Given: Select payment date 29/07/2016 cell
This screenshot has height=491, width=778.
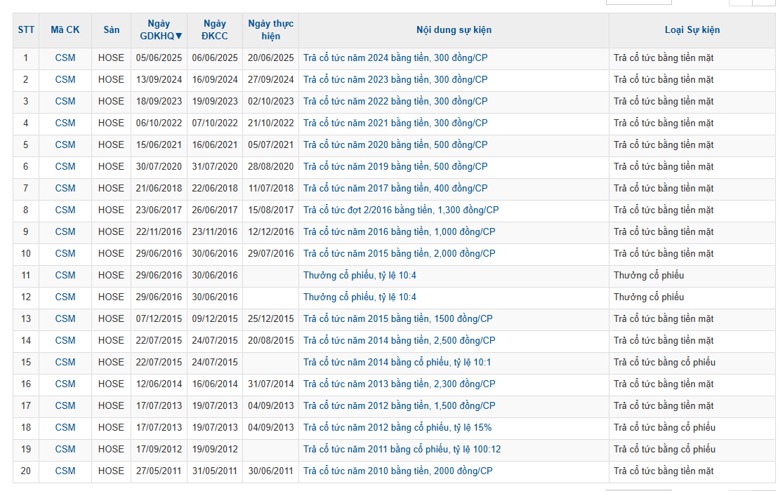Looking at the screenshot, I should click(x=271, y=254).
